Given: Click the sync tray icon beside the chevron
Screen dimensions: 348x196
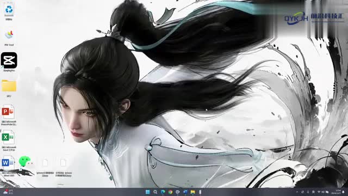Looking at the screenshot, I should coord(302,192).
